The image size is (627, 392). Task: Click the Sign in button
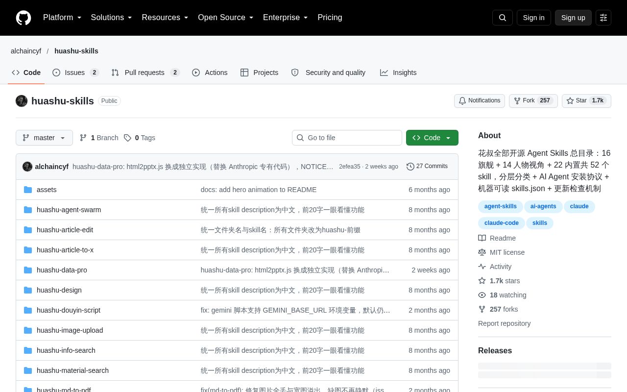point(533,18)
